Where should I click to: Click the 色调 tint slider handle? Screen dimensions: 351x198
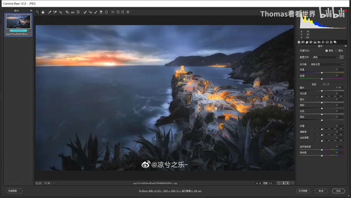point(322,79)
